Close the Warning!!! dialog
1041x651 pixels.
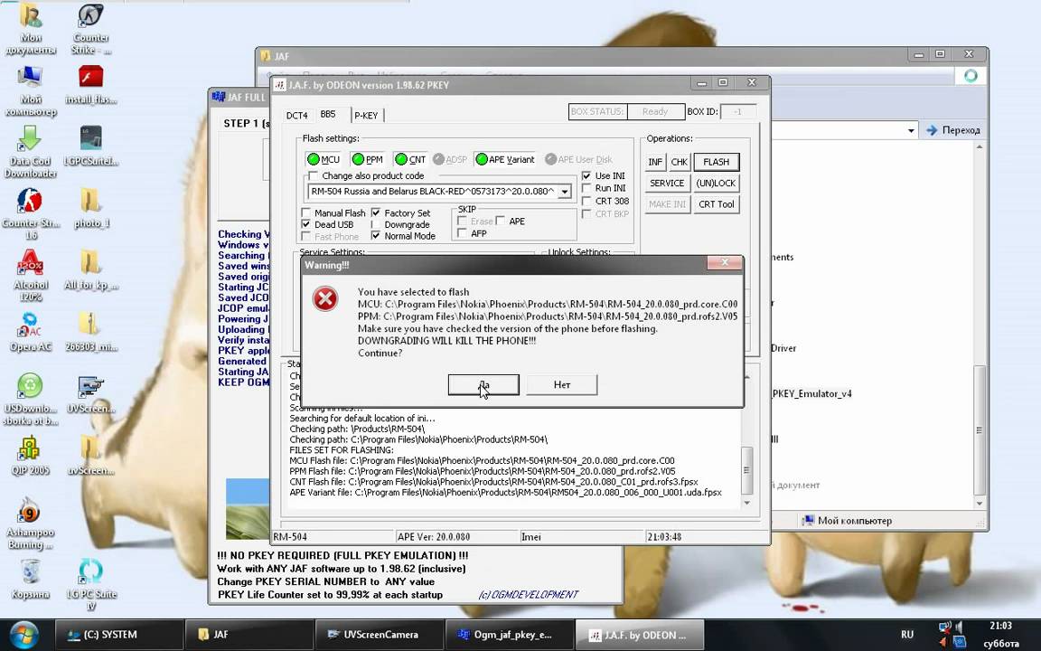click(x=725, y=263)
